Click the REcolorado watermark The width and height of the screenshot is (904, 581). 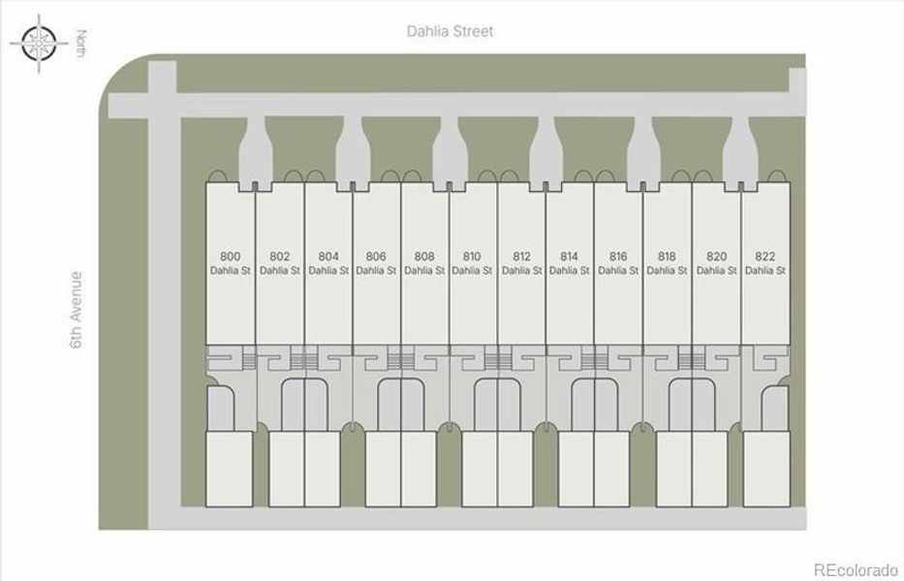coord(856,569)
